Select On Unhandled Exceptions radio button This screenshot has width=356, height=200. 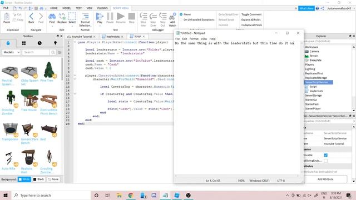[181, 20]
